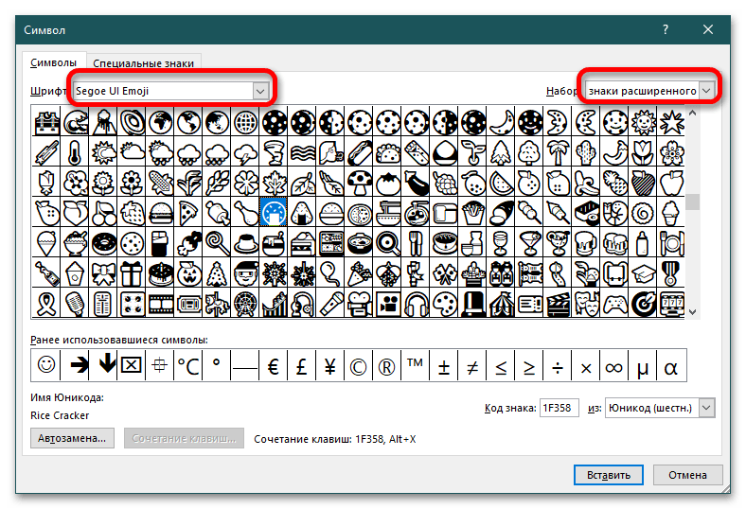Switch to the Символы tab
Viewport: 746px width, 509px height.
[54, 62]
